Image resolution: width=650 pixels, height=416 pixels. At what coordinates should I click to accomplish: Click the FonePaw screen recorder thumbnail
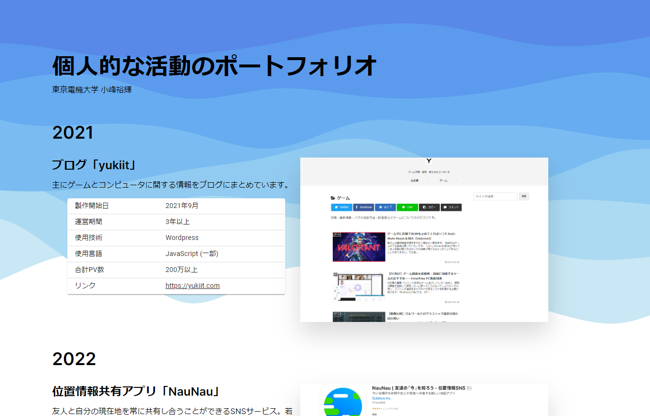[x=359, y=287]
